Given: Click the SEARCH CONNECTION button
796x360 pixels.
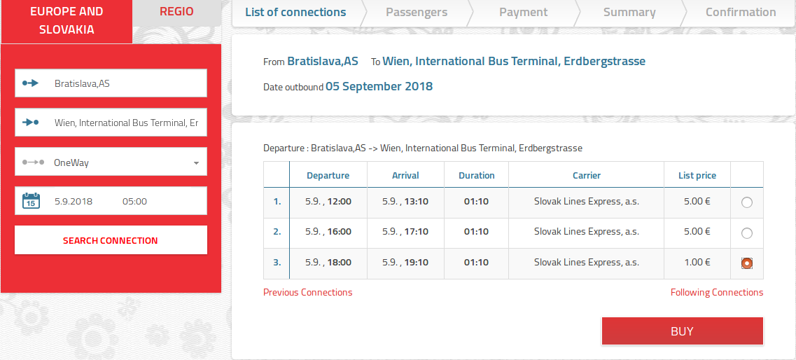Looking at the screenshot, I should tap(111, 240).
